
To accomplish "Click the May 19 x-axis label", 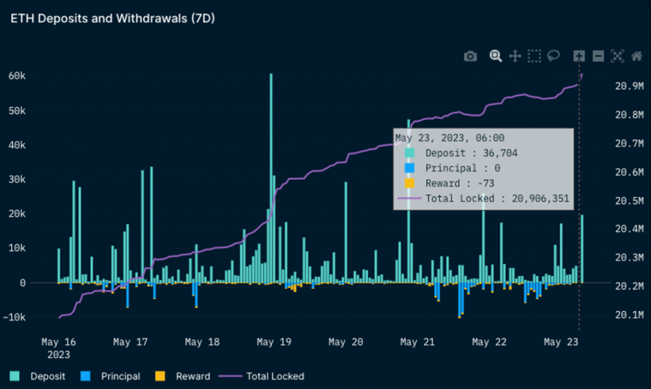I will [274, 342].
